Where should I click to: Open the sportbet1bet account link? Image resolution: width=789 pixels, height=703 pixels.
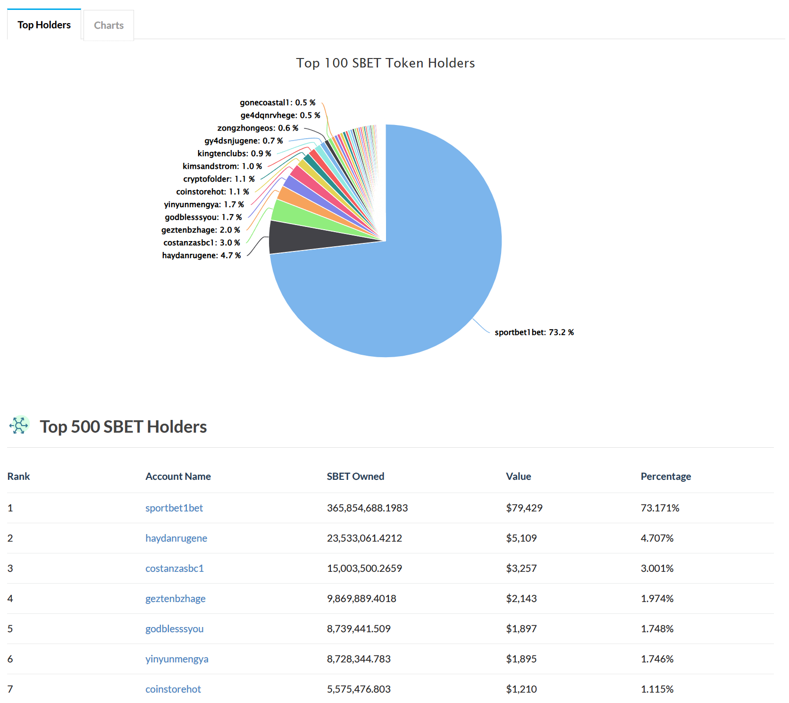pos(174,508)
